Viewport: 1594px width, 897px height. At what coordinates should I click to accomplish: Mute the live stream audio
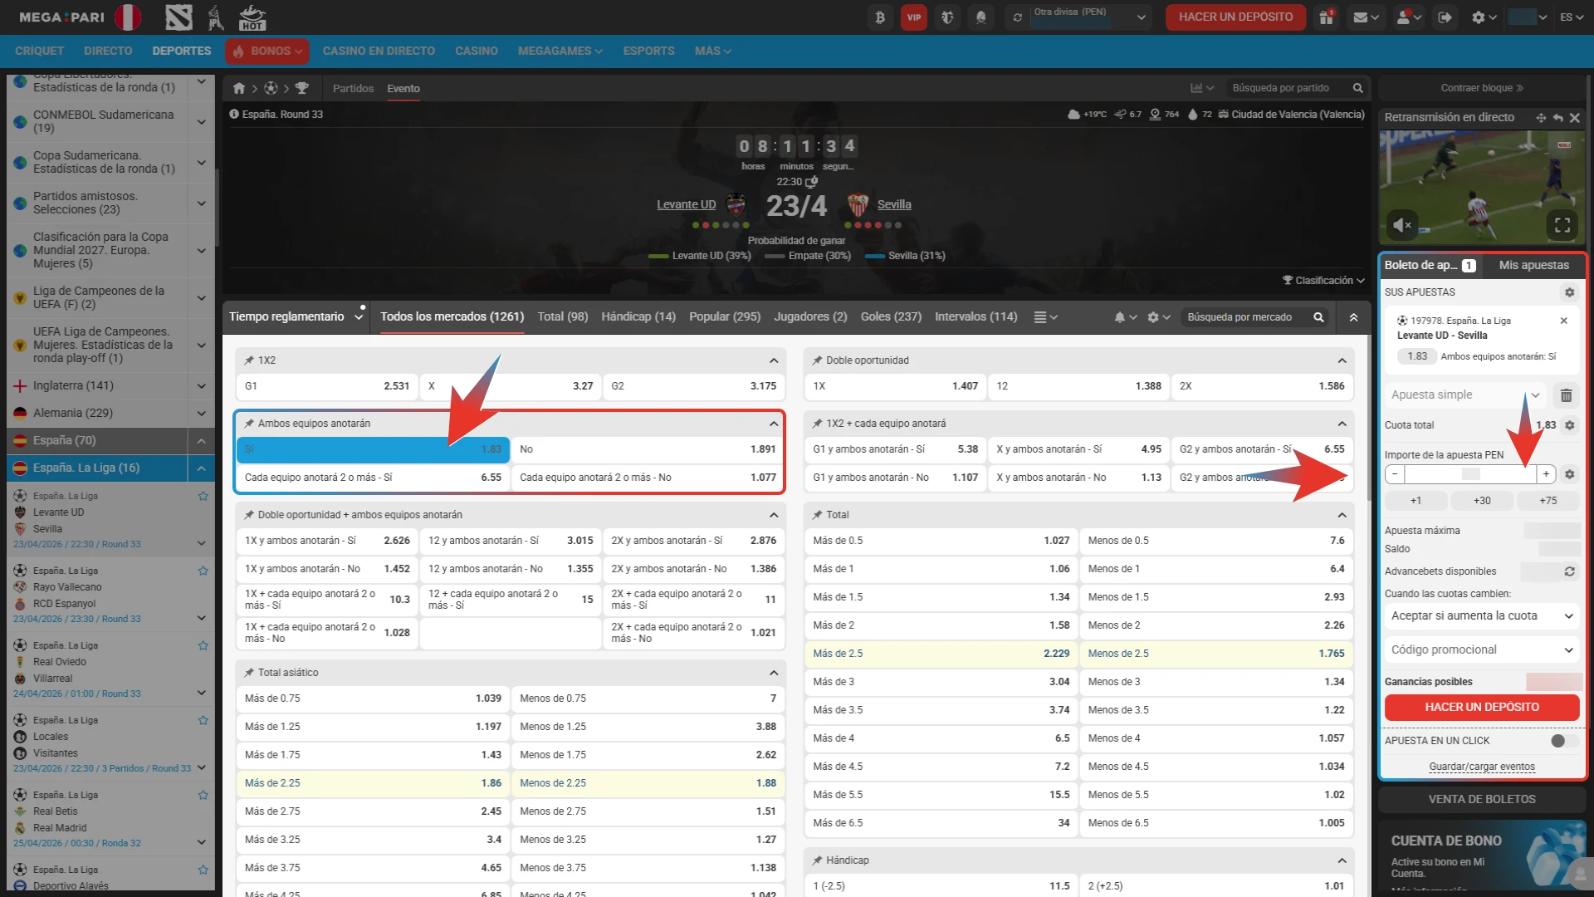coord(1403,224)
